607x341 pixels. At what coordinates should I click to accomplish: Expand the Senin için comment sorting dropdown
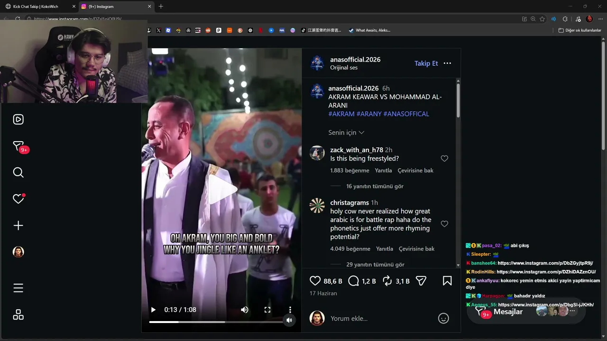pos(346,133)
